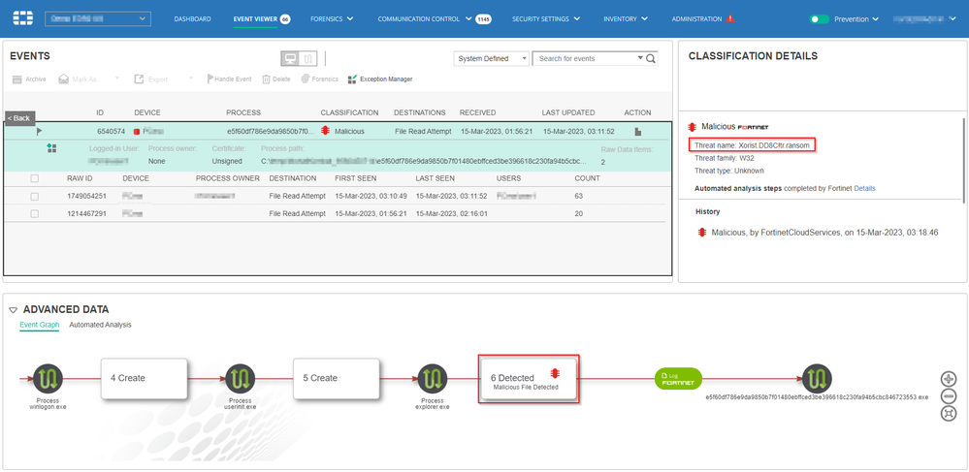Click the flag icon on event 6540574
This screenshot has width=969, height=472.
click(x=39, y=131)
